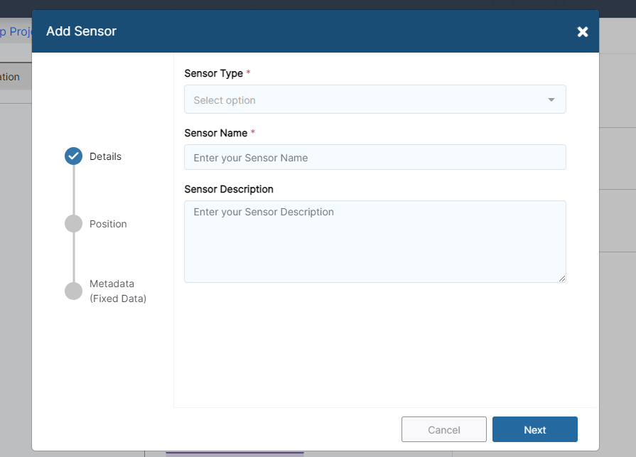This screenshot has height=457, width=636.
Task: Click the Details step checkmark icon
Action: 72,156
